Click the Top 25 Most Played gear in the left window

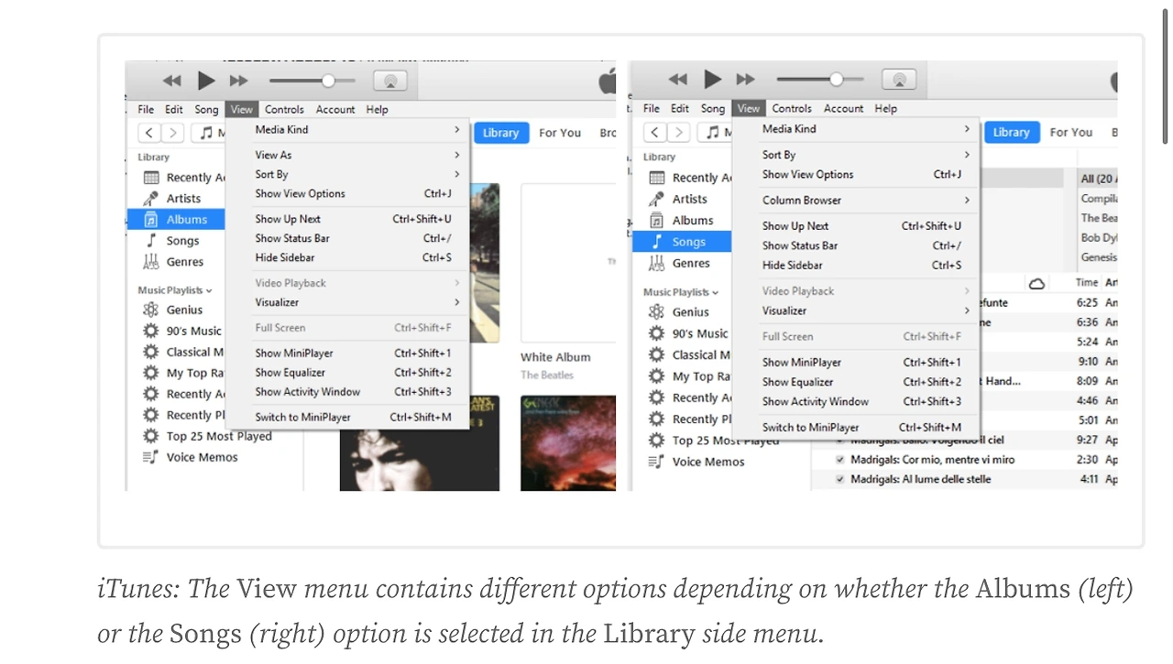pyautogui.click(x=151, y=436)
